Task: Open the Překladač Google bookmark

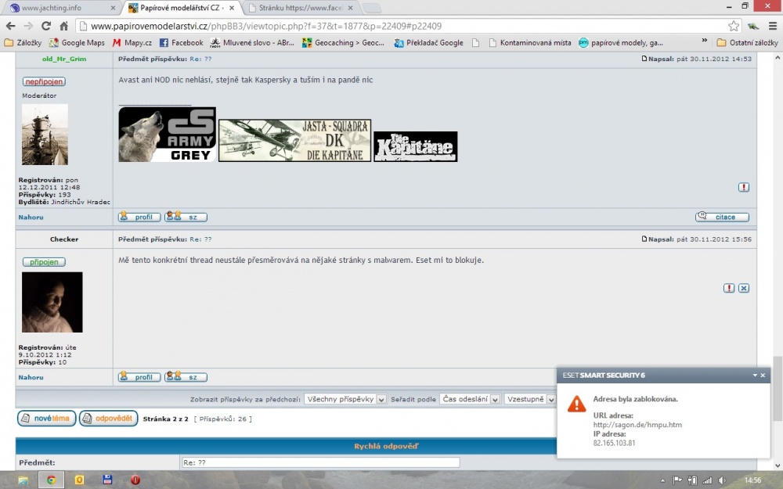Action: coord(429,43)
